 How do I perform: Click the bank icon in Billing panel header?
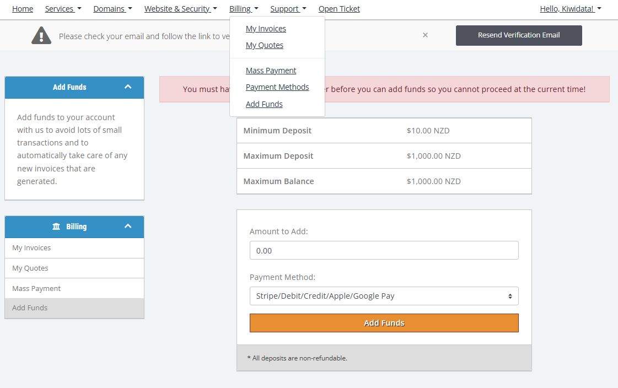tap(56, 227)
